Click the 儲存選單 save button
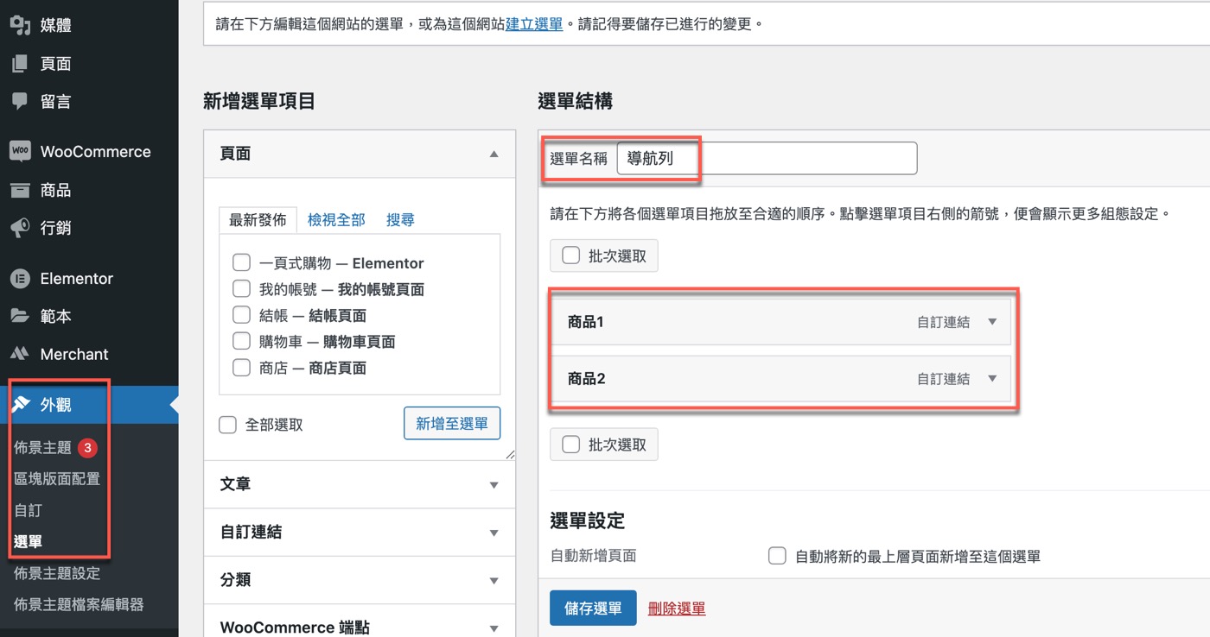Image resolution: width=1210 pixels, height=637 pixels. [593, 609]
